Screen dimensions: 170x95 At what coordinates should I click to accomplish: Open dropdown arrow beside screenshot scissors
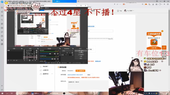158,4
